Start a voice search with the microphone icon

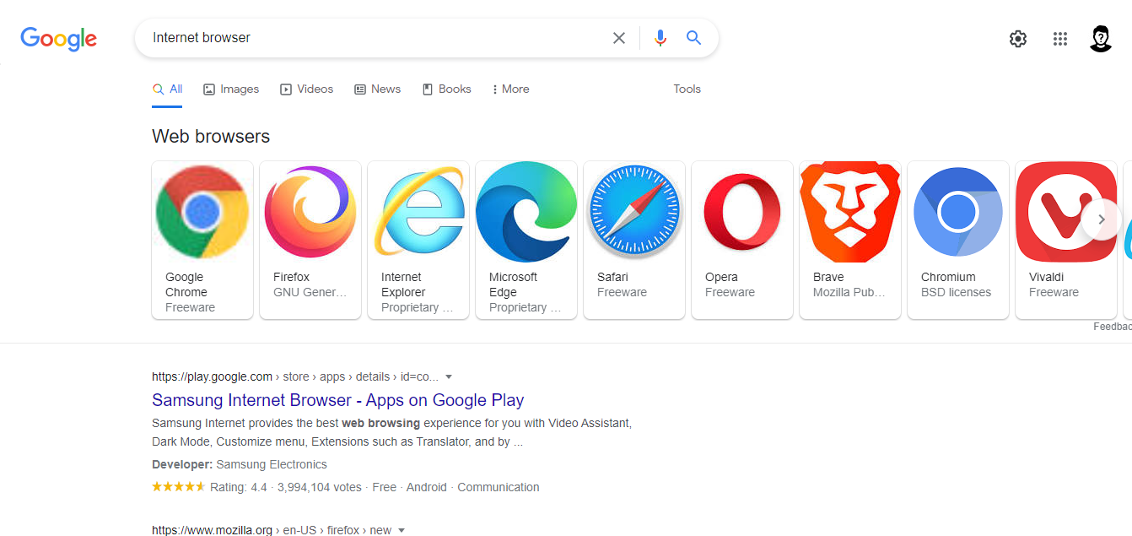[x=660, y=37]
